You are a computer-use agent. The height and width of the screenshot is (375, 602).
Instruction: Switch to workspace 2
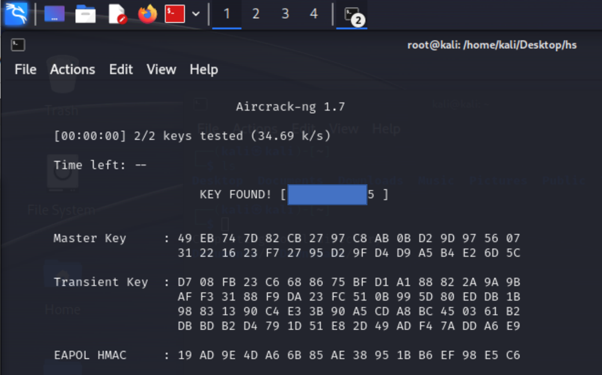[256, 14]
